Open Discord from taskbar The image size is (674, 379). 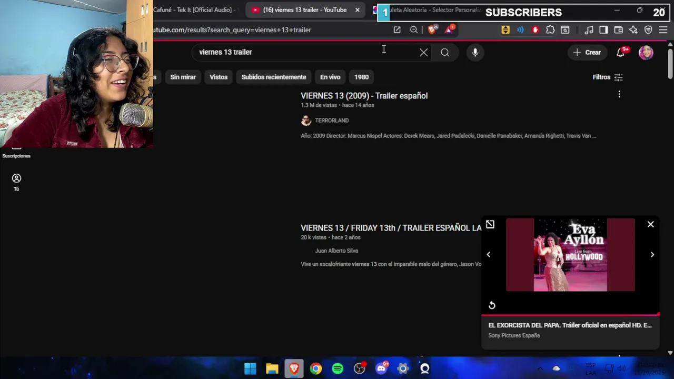[381, 368]
